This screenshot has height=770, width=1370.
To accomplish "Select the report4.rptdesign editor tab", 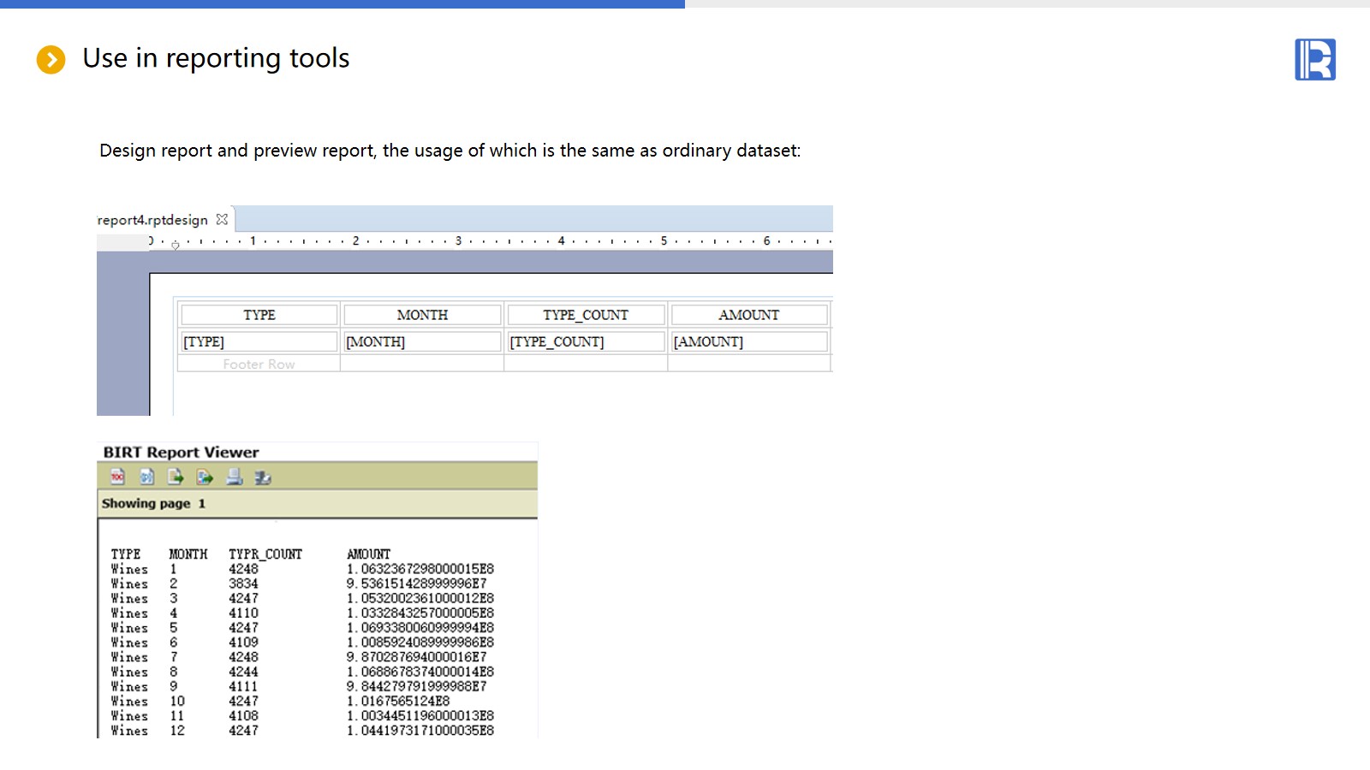I will click(x=152, y=220).
